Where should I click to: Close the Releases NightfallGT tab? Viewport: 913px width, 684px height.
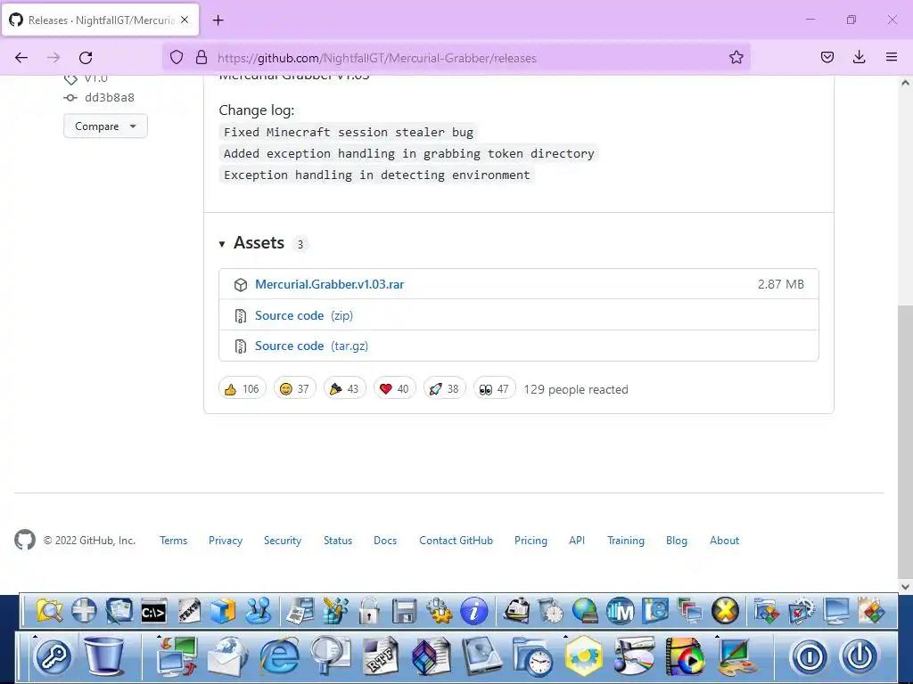tap(185, 20)
